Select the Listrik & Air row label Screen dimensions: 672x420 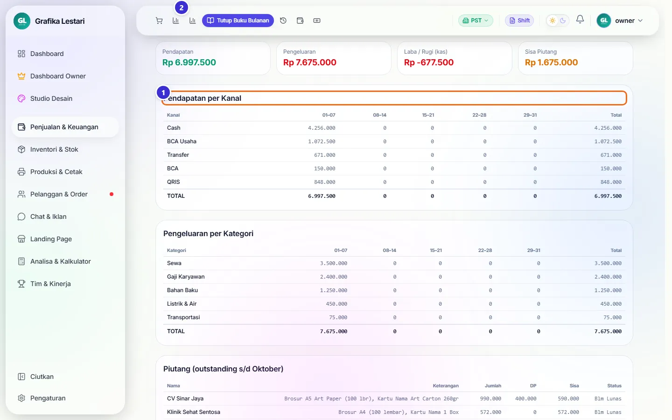pos(182,304)
